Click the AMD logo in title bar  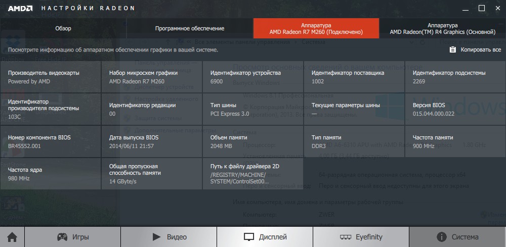(21, 8)
